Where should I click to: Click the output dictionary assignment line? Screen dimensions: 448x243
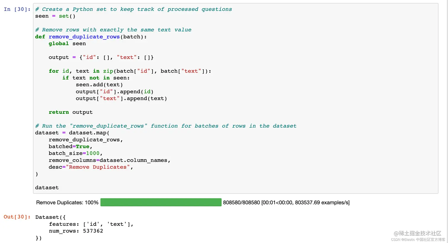(x=101, y=57)
